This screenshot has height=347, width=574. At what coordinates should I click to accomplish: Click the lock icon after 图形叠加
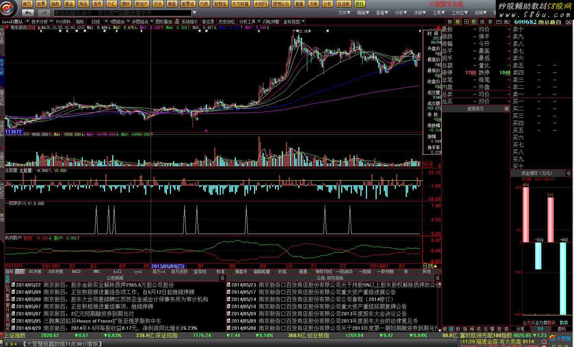point(177,22)
